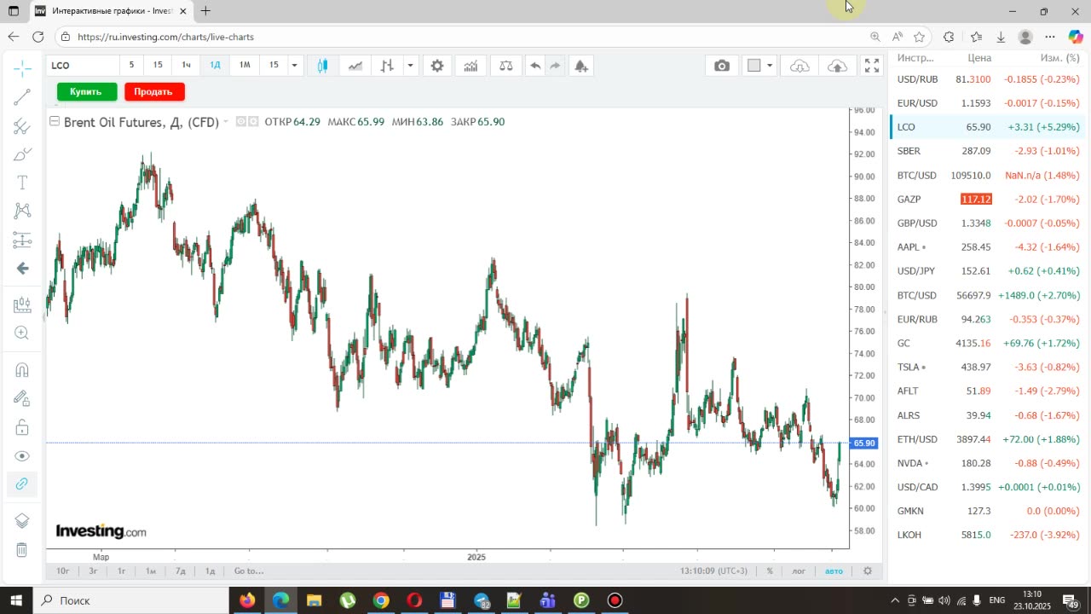Expand chart style dropdown arrow

tap(410, 66)
